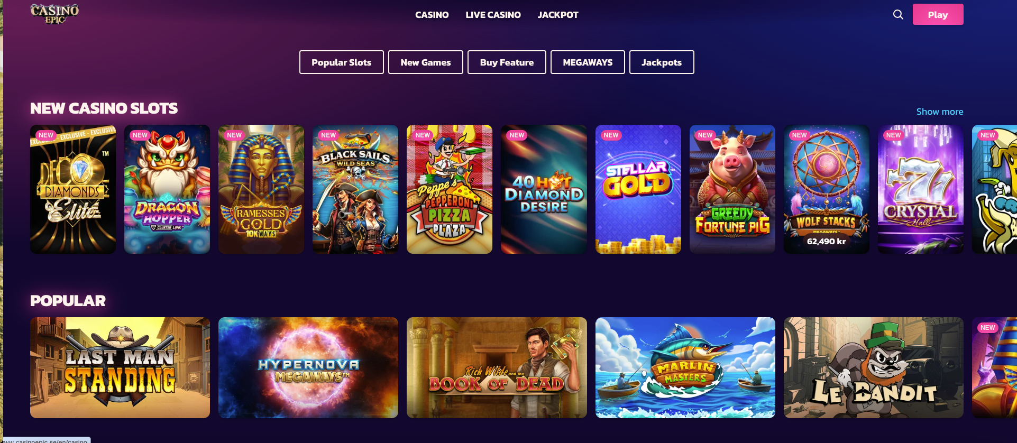Select the MEGAWAYS filter
The image size is (1017, 443).
[588, 62]
